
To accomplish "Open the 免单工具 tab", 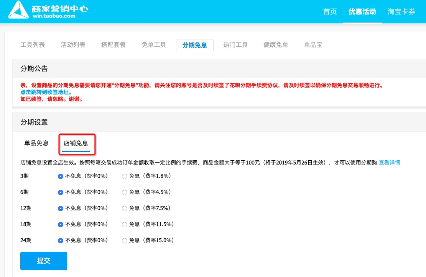I will (x=154, y=45).
